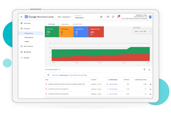This screenshot has height=115, width=171.
Task: Click the Growth sidebar icon
Action: (22, 58)
